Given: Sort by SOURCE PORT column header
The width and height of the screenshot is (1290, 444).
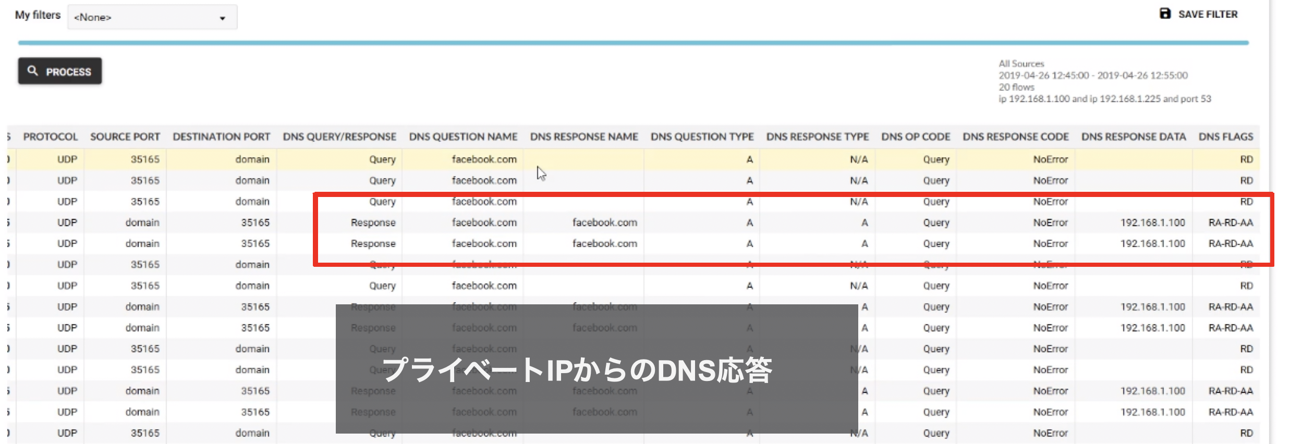Looking at the screenshot, I should (x=125, y=137).
